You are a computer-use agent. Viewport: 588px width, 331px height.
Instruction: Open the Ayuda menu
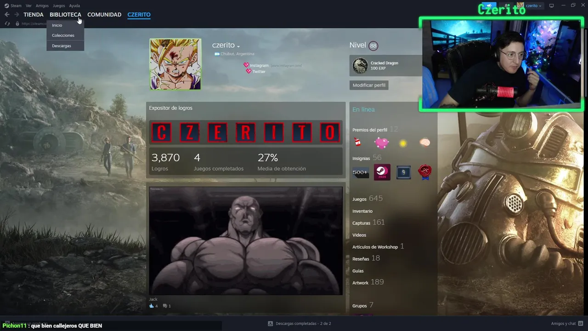74,6
